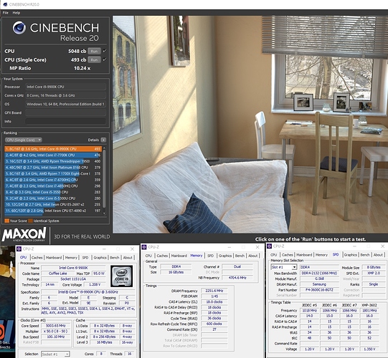Select the Intel Core i5-3550 ranking row
Screen dimensions: 388x358
(53, 192)
